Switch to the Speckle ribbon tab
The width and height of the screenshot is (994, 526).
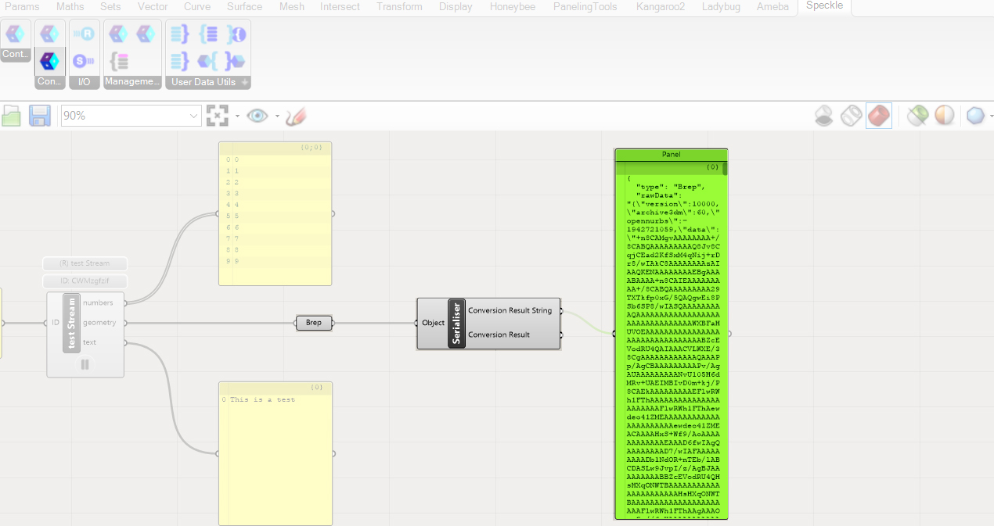pos(824,7)
